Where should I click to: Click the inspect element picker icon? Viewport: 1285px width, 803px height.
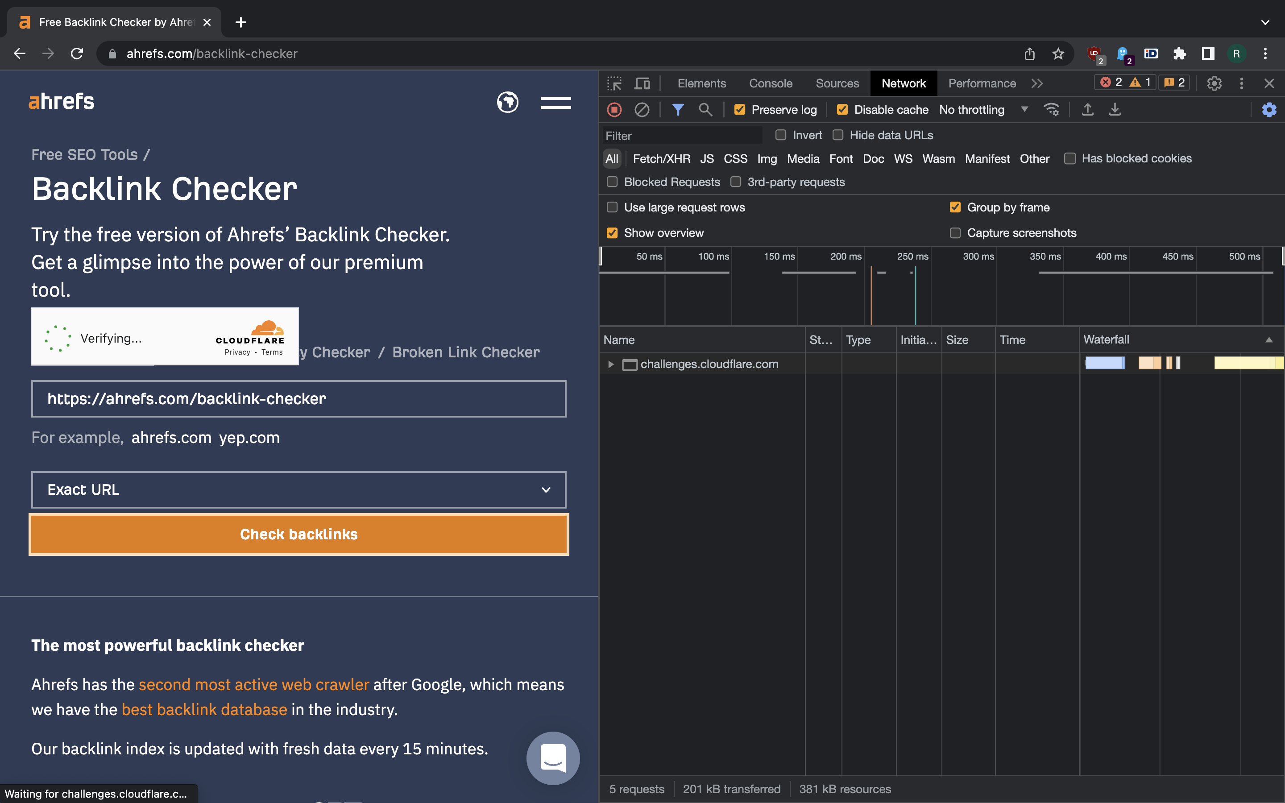click(614, 83)
